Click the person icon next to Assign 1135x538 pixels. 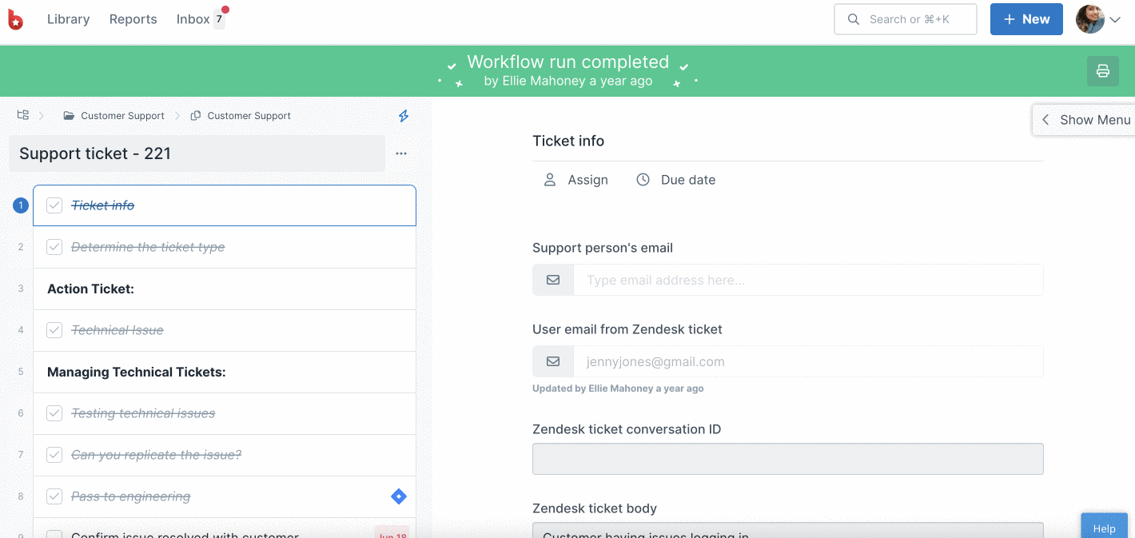click(550, 180)
